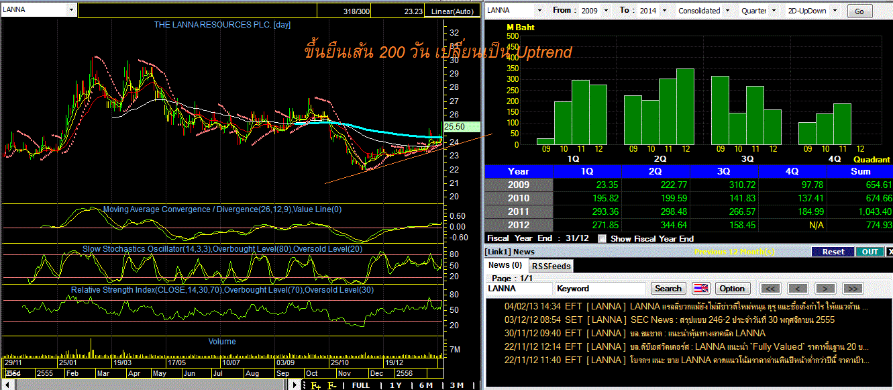This screenshot has width=893, height=390.
Task: Click the 2009 year row header
Action: (519, 185)
